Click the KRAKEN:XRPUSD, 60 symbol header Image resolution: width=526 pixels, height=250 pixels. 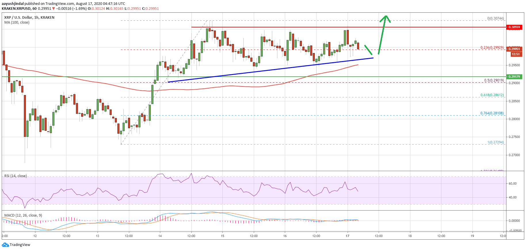(x=19, y=9)
